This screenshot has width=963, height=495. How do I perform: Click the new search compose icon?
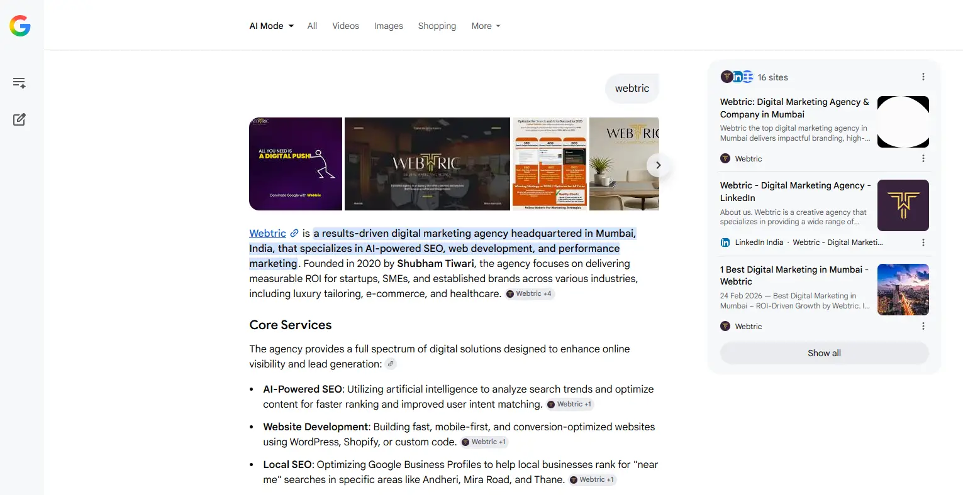click(19, 119)
